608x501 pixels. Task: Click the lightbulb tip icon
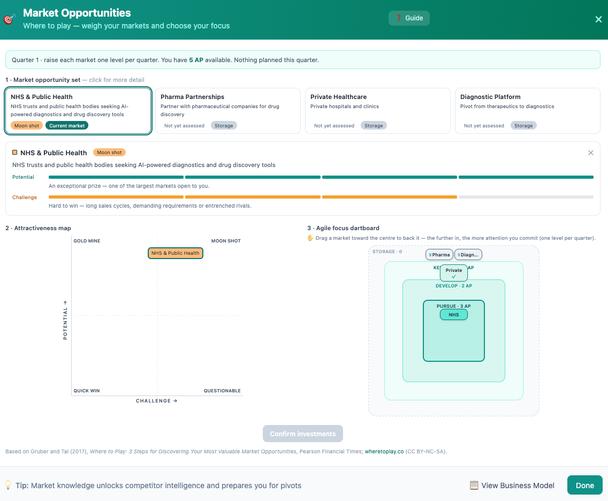[x=7, y=485]
